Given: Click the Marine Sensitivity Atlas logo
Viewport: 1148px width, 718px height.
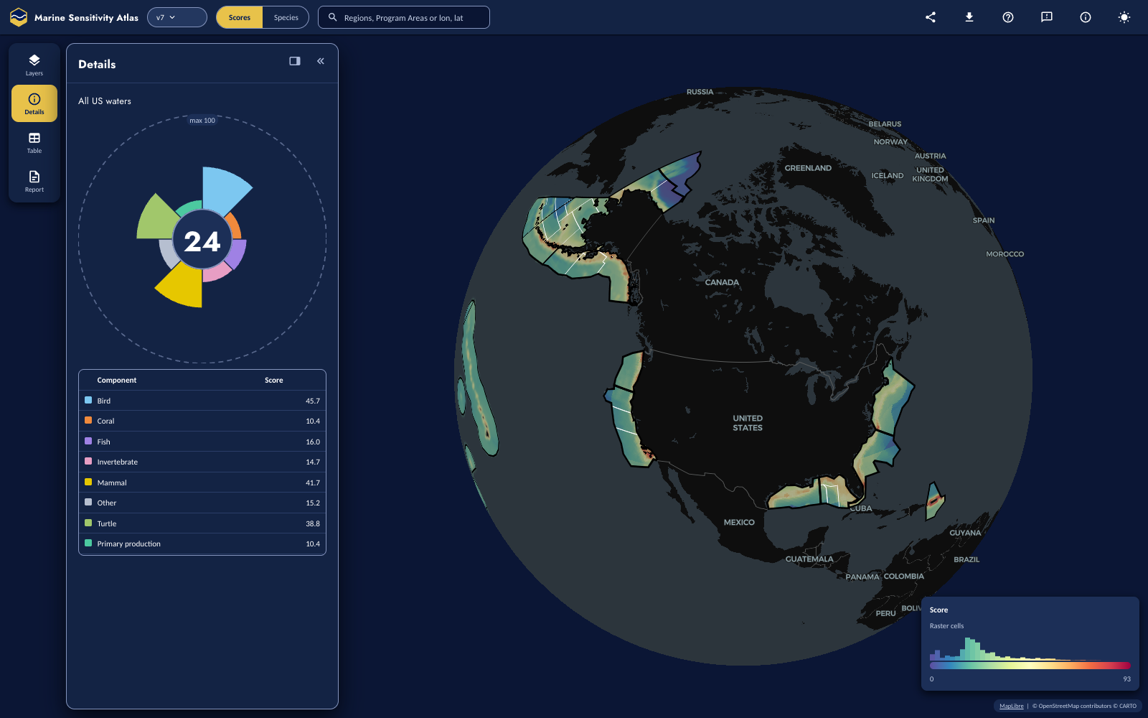Looking at the screenshot, I should tap(19, 17).
